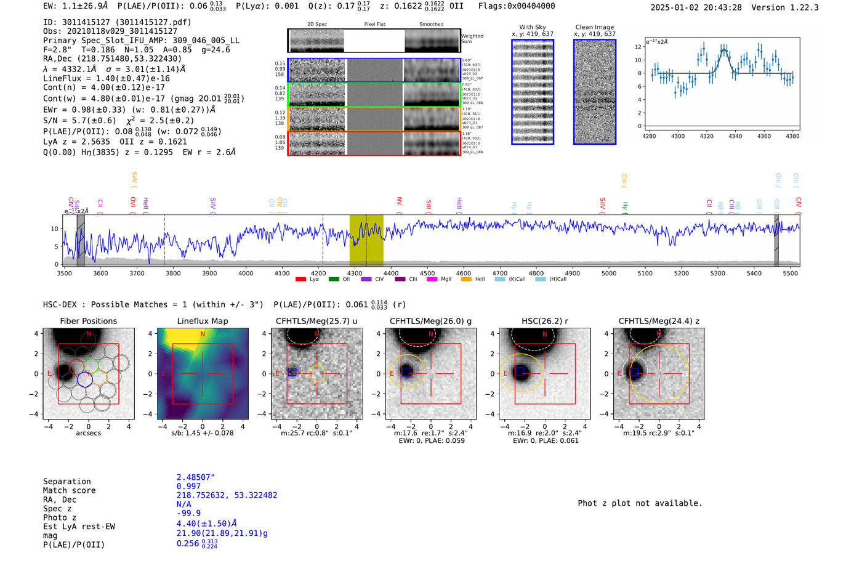This screenshot has height=587, width=862.
Task: Click the 2025-01-02 20:43:28 timestamp
Action: click(x=696, y=7)
